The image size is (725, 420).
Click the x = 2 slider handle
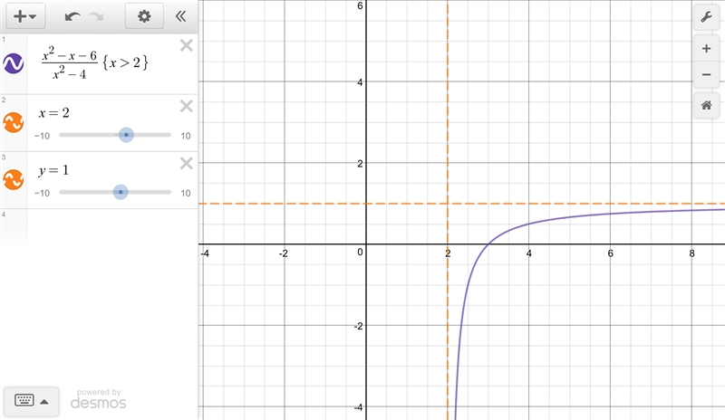126,135
